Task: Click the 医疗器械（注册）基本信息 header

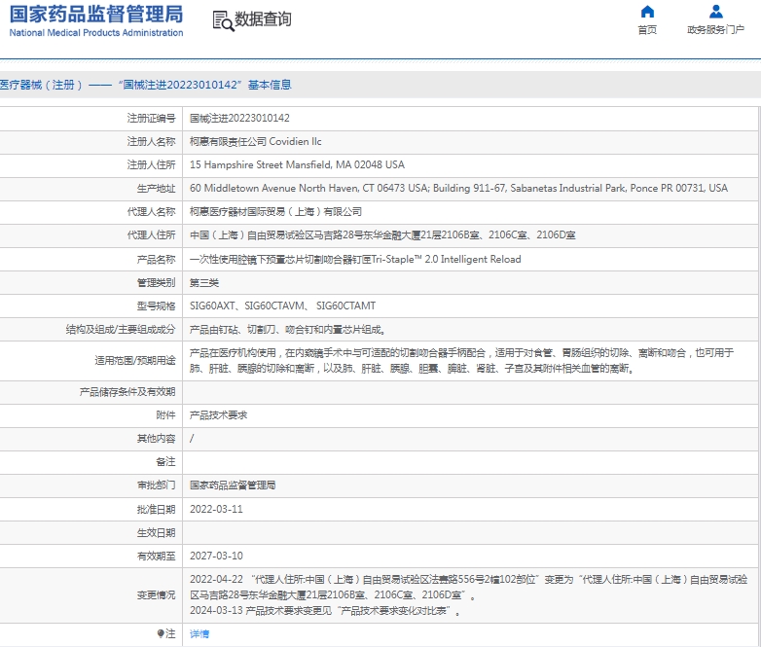Action: 146,85
